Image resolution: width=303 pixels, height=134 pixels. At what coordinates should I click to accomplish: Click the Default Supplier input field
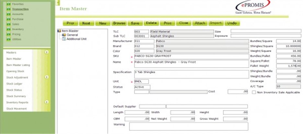[152, 106]
